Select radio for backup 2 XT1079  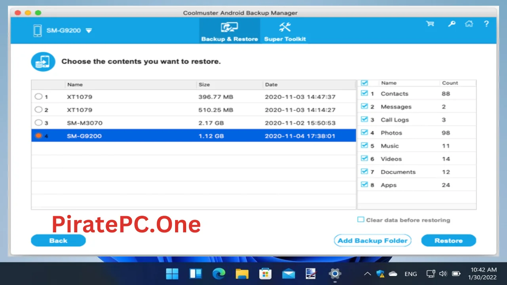[38, 109]
